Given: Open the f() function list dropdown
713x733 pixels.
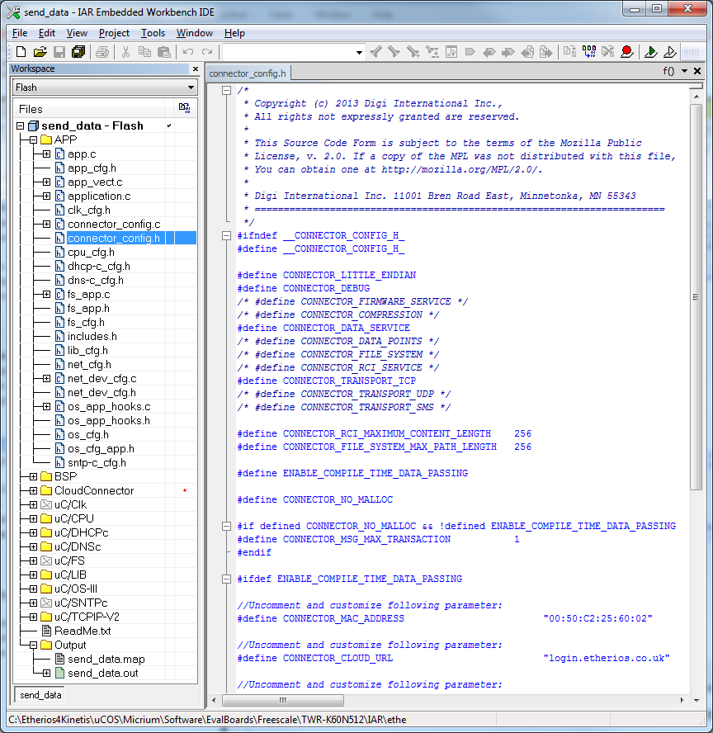Looking at the screenshot, I should pos(684,72).
